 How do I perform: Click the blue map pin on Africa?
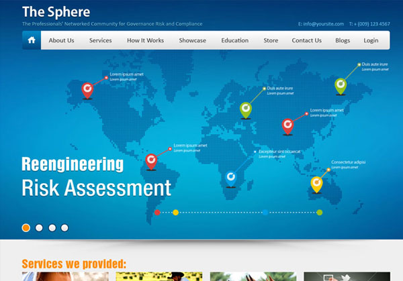pyautogui.click(x=231, y=177)
